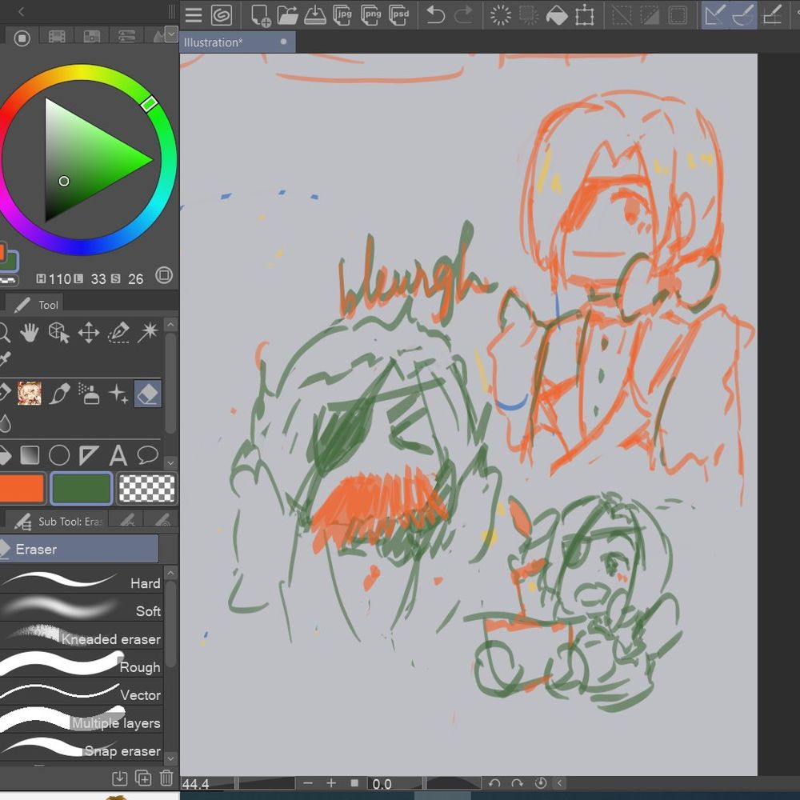800x800 pixels.
Task: Enable transparent color with the checkered swatch
Action: point(146,488)
